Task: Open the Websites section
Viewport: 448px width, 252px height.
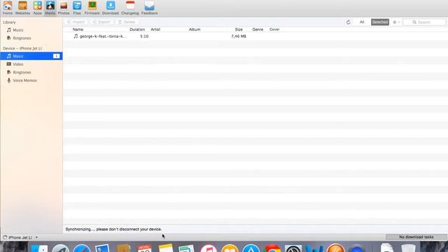Action: 22,8
